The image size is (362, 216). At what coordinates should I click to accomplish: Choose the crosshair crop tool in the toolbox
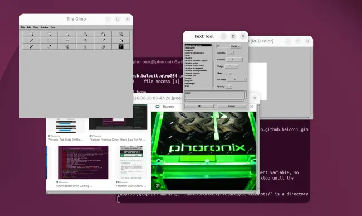[67, 41]
